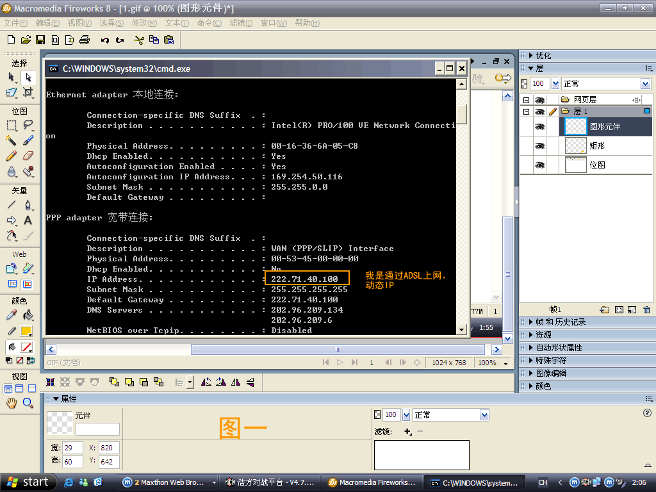Viewport: 656px width, 492px height.
Task: Open the 修改(M) menu
Action: (144, 23)
